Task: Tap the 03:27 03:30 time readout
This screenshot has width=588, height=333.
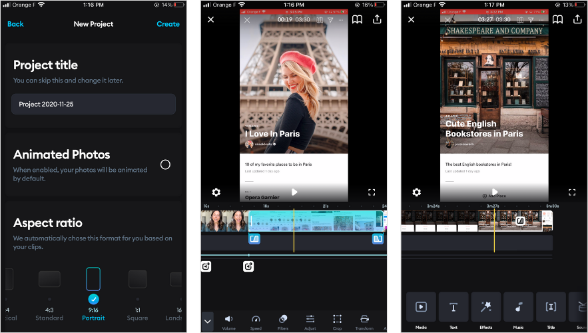Action: tap(494, 19)
